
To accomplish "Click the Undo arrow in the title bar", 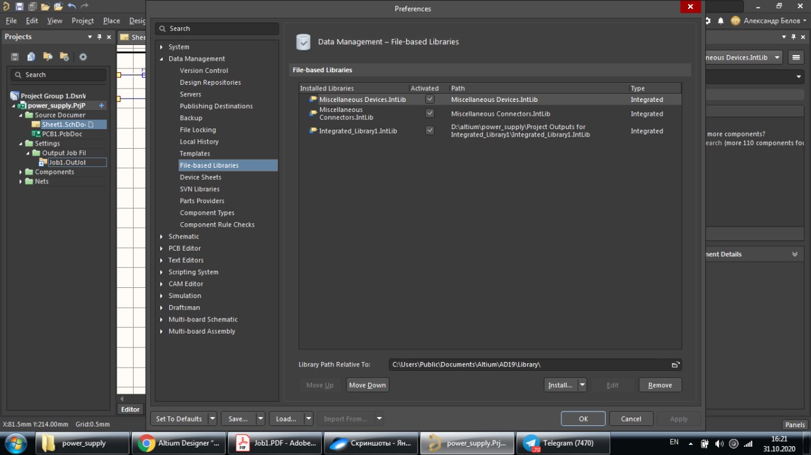I will pyautogui.click(x=71, y=6).
